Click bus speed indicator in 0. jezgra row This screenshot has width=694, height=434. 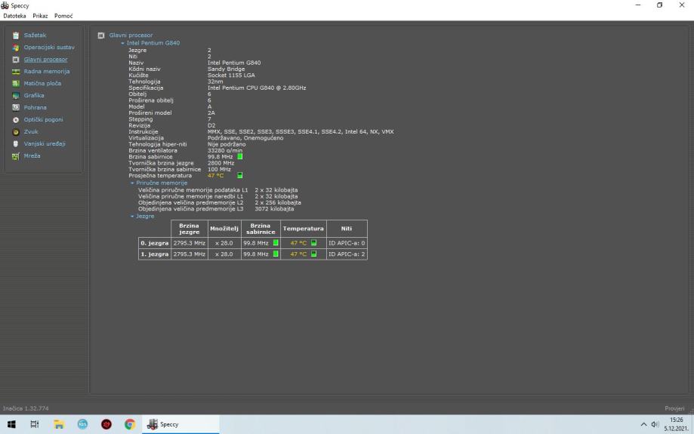[x=276, y=243]
